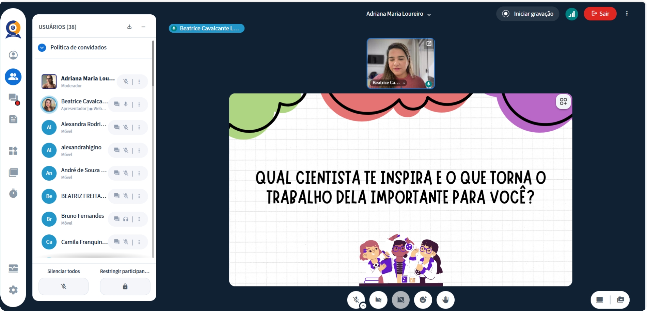Toggle your microphone in bottom toolbar
This screenshot has height=311, width=647.
356,300
